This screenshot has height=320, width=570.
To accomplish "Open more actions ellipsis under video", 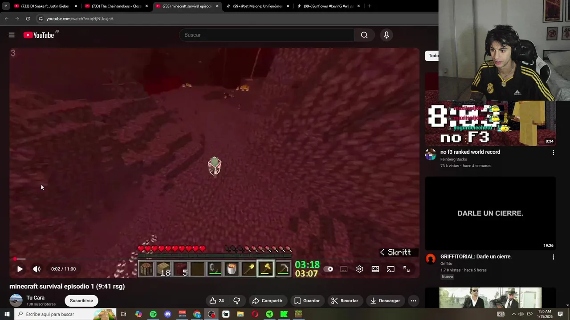I will pyautogui.click(x=414, y=301).
